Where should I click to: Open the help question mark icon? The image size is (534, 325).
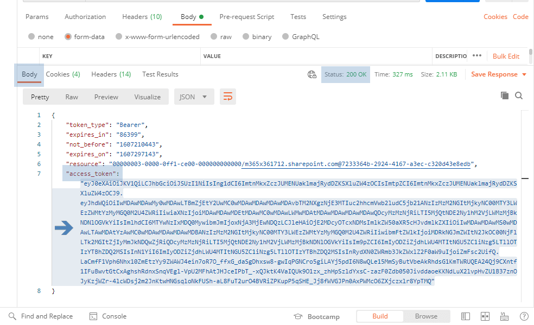tap(524, 316)
